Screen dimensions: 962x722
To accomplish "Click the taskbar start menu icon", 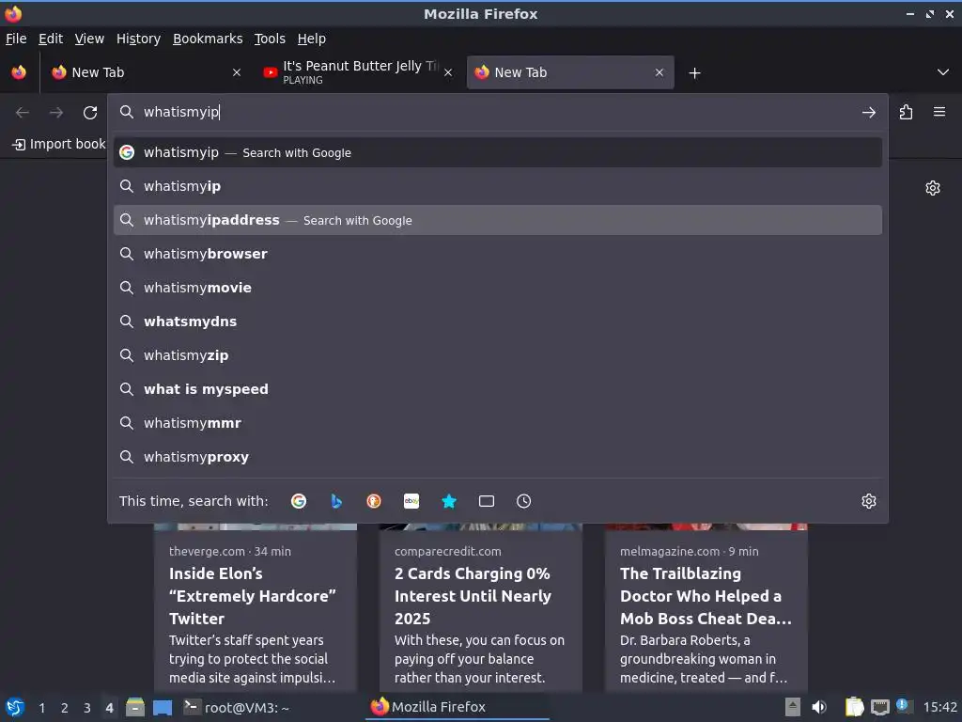I will [15, 707].
